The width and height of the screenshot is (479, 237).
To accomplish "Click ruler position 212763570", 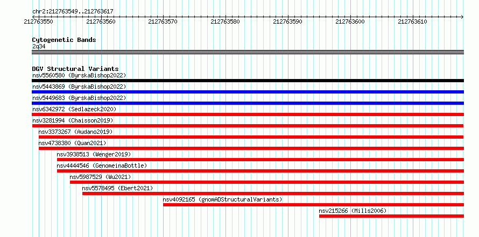I will point(163,21).
